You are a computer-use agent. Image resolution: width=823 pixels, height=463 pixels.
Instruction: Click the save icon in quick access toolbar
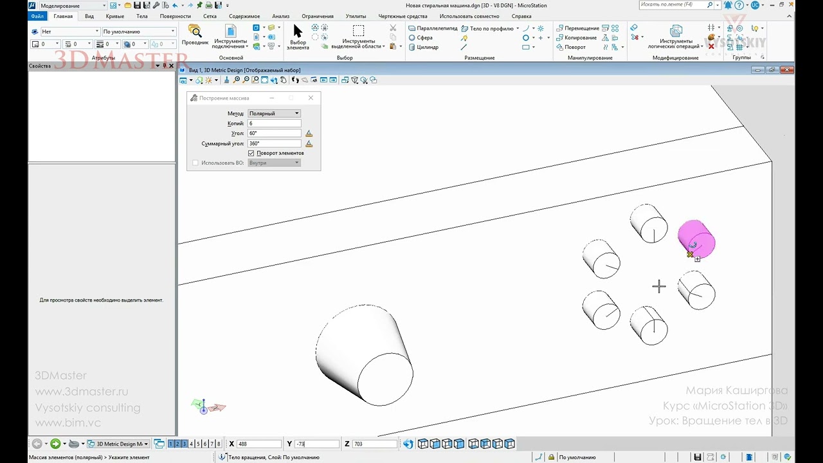(x=138, y=5)
